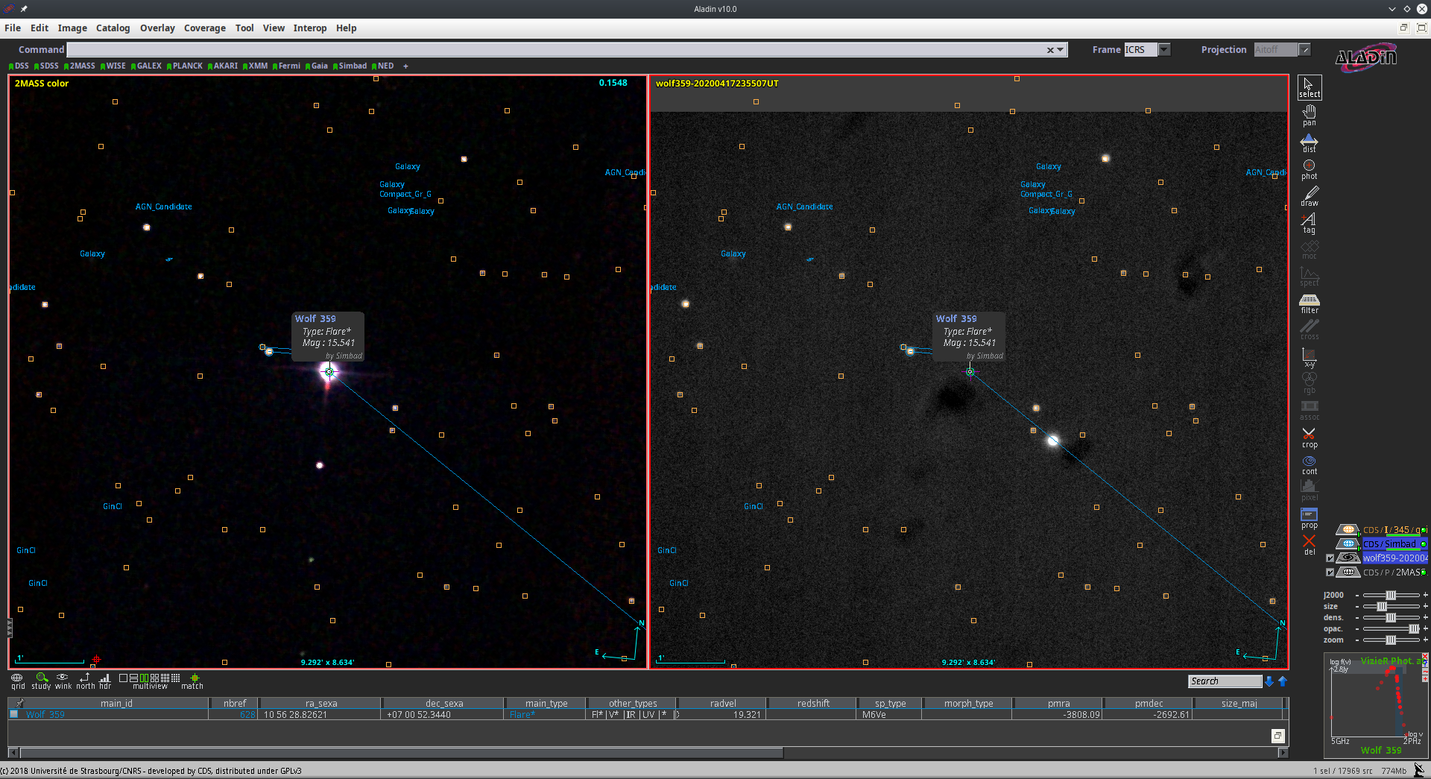Activate the draw pencil tool
This screenshot has height=779, width=1431.
click(1309, 196)
